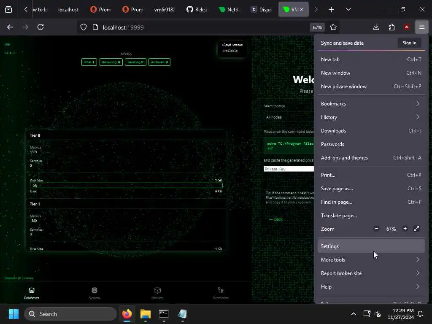Choose Save page as menu item
Screen dimensions: 432x324
click(x=371, y=189)
